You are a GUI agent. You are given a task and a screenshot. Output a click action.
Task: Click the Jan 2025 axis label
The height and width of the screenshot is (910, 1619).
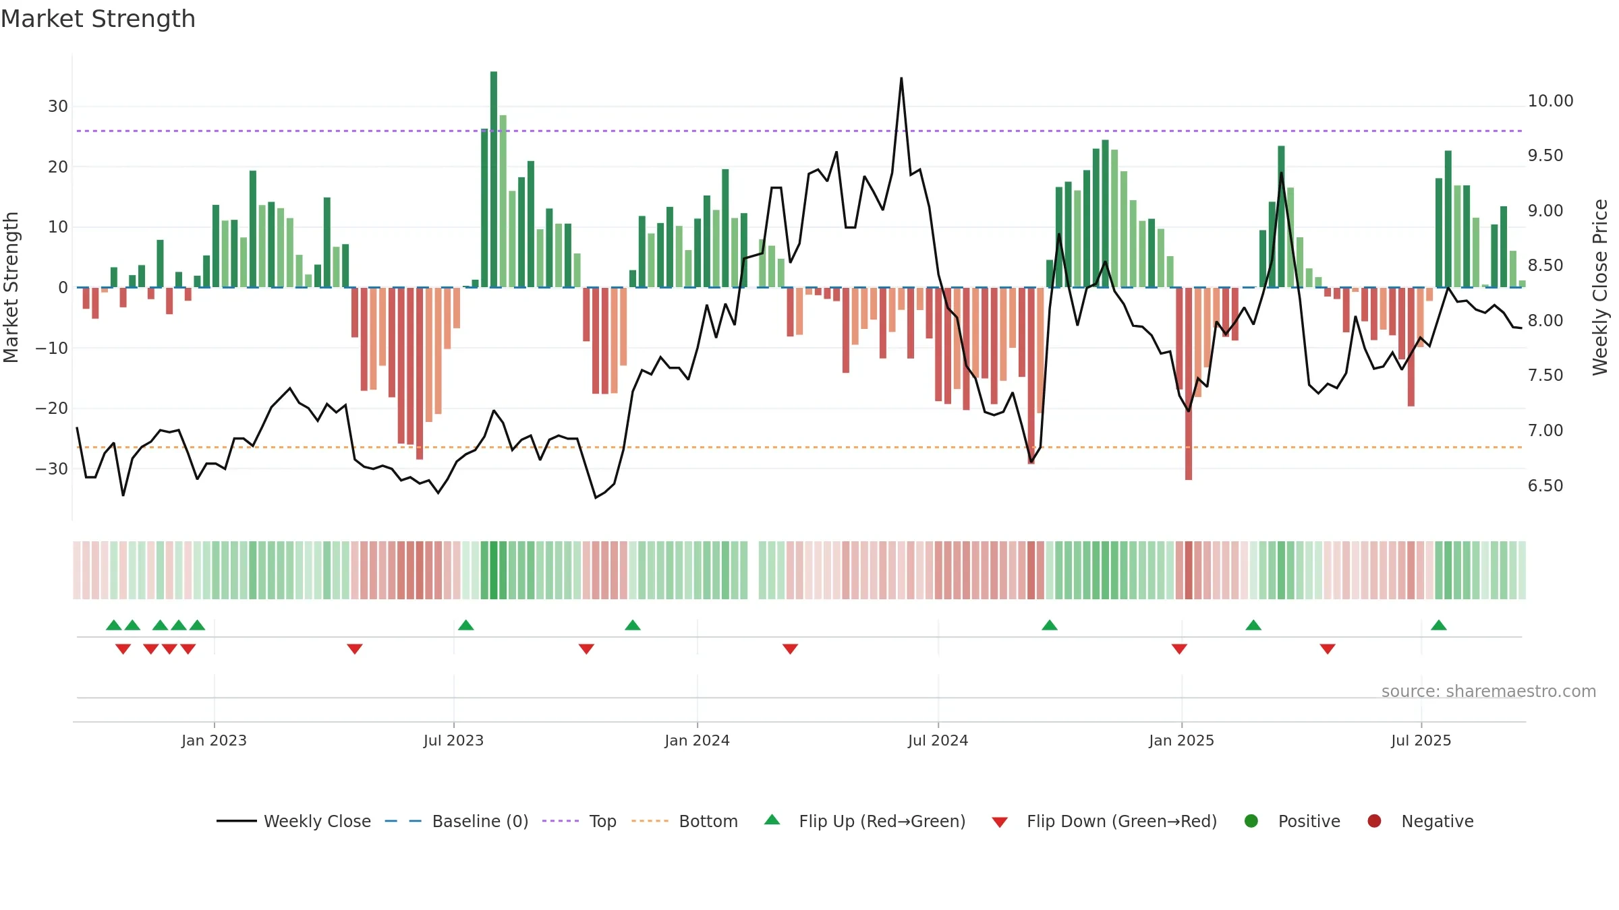coord(1181,740)
